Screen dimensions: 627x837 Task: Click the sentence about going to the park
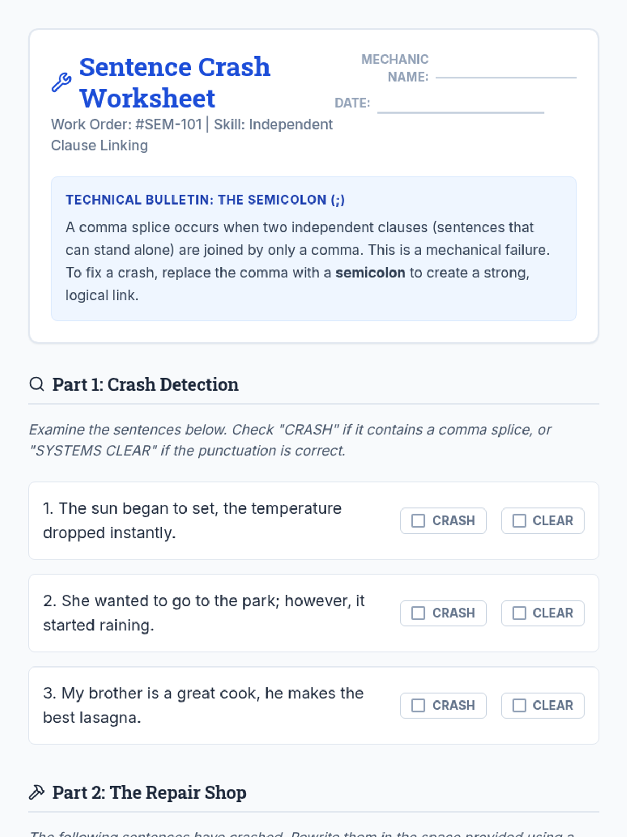(x=203, y=613)
